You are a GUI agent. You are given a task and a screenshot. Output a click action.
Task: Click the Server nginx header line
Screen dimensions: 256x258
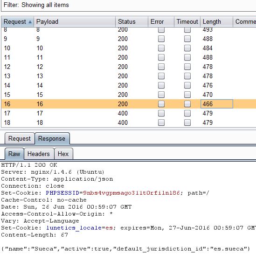click(x=53, y=172)
